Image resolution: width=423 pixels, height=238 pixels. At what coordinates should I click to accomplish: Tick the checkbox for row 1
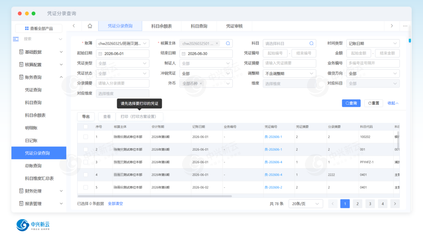click(85, 137)
